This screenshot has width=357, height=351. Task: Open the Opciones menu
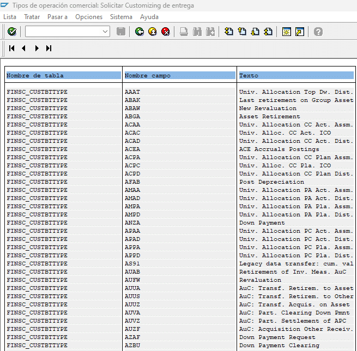tap(89, 17)
